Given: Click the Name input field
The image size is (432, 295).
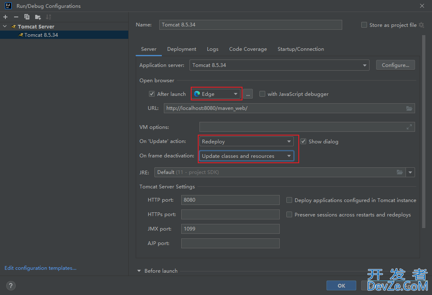Looking at the screenshot, I should coord(250,25).
